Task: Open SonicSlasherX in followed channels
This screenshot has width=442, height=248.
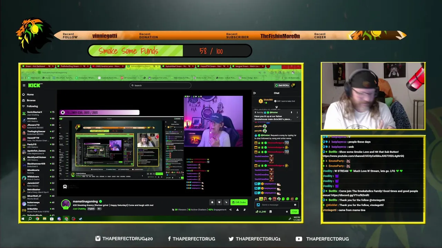Action: [x=39, y=113]
